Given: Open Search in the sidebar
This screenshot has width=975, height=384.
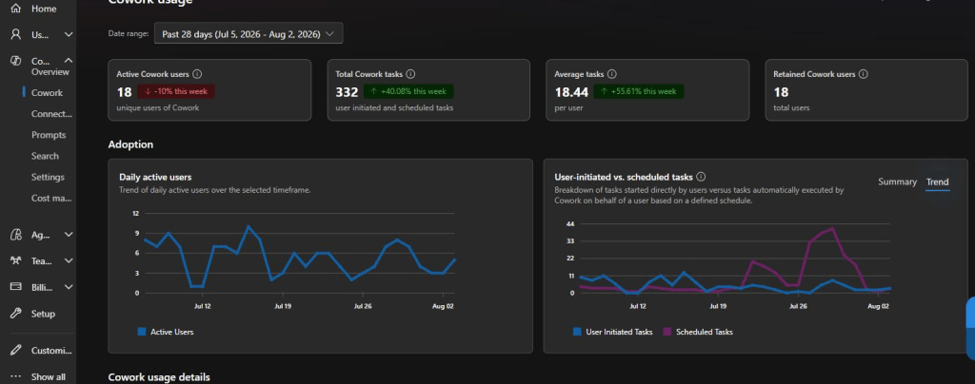Looking at the screenshot, I should [x=46, y=156].
